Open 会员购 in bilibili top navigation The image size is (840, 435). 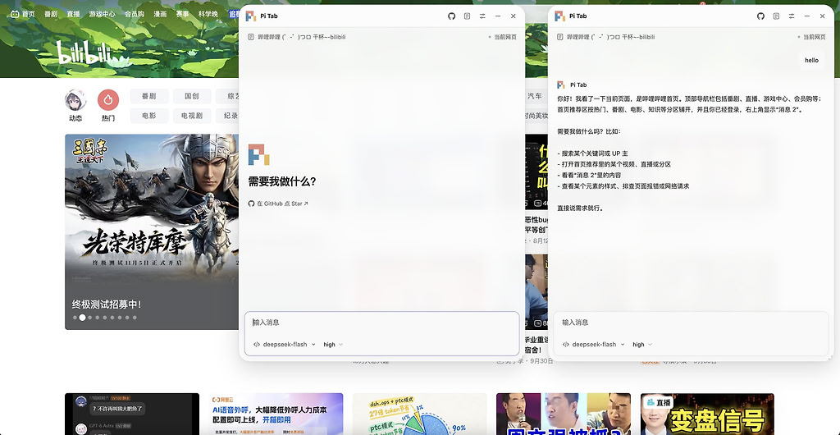[x=134, y=14]
